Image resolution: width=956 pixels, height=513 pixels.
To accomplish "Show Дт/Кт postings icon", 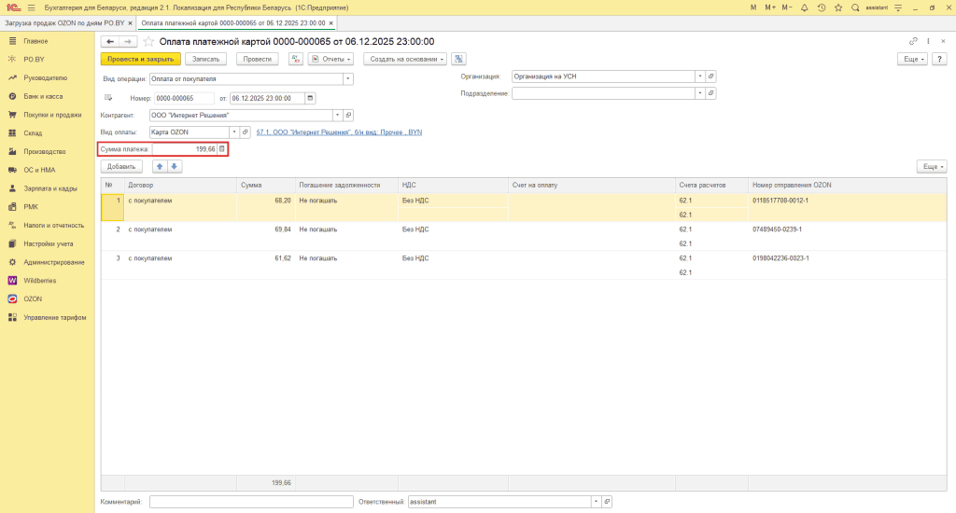I will coord(296,59).
